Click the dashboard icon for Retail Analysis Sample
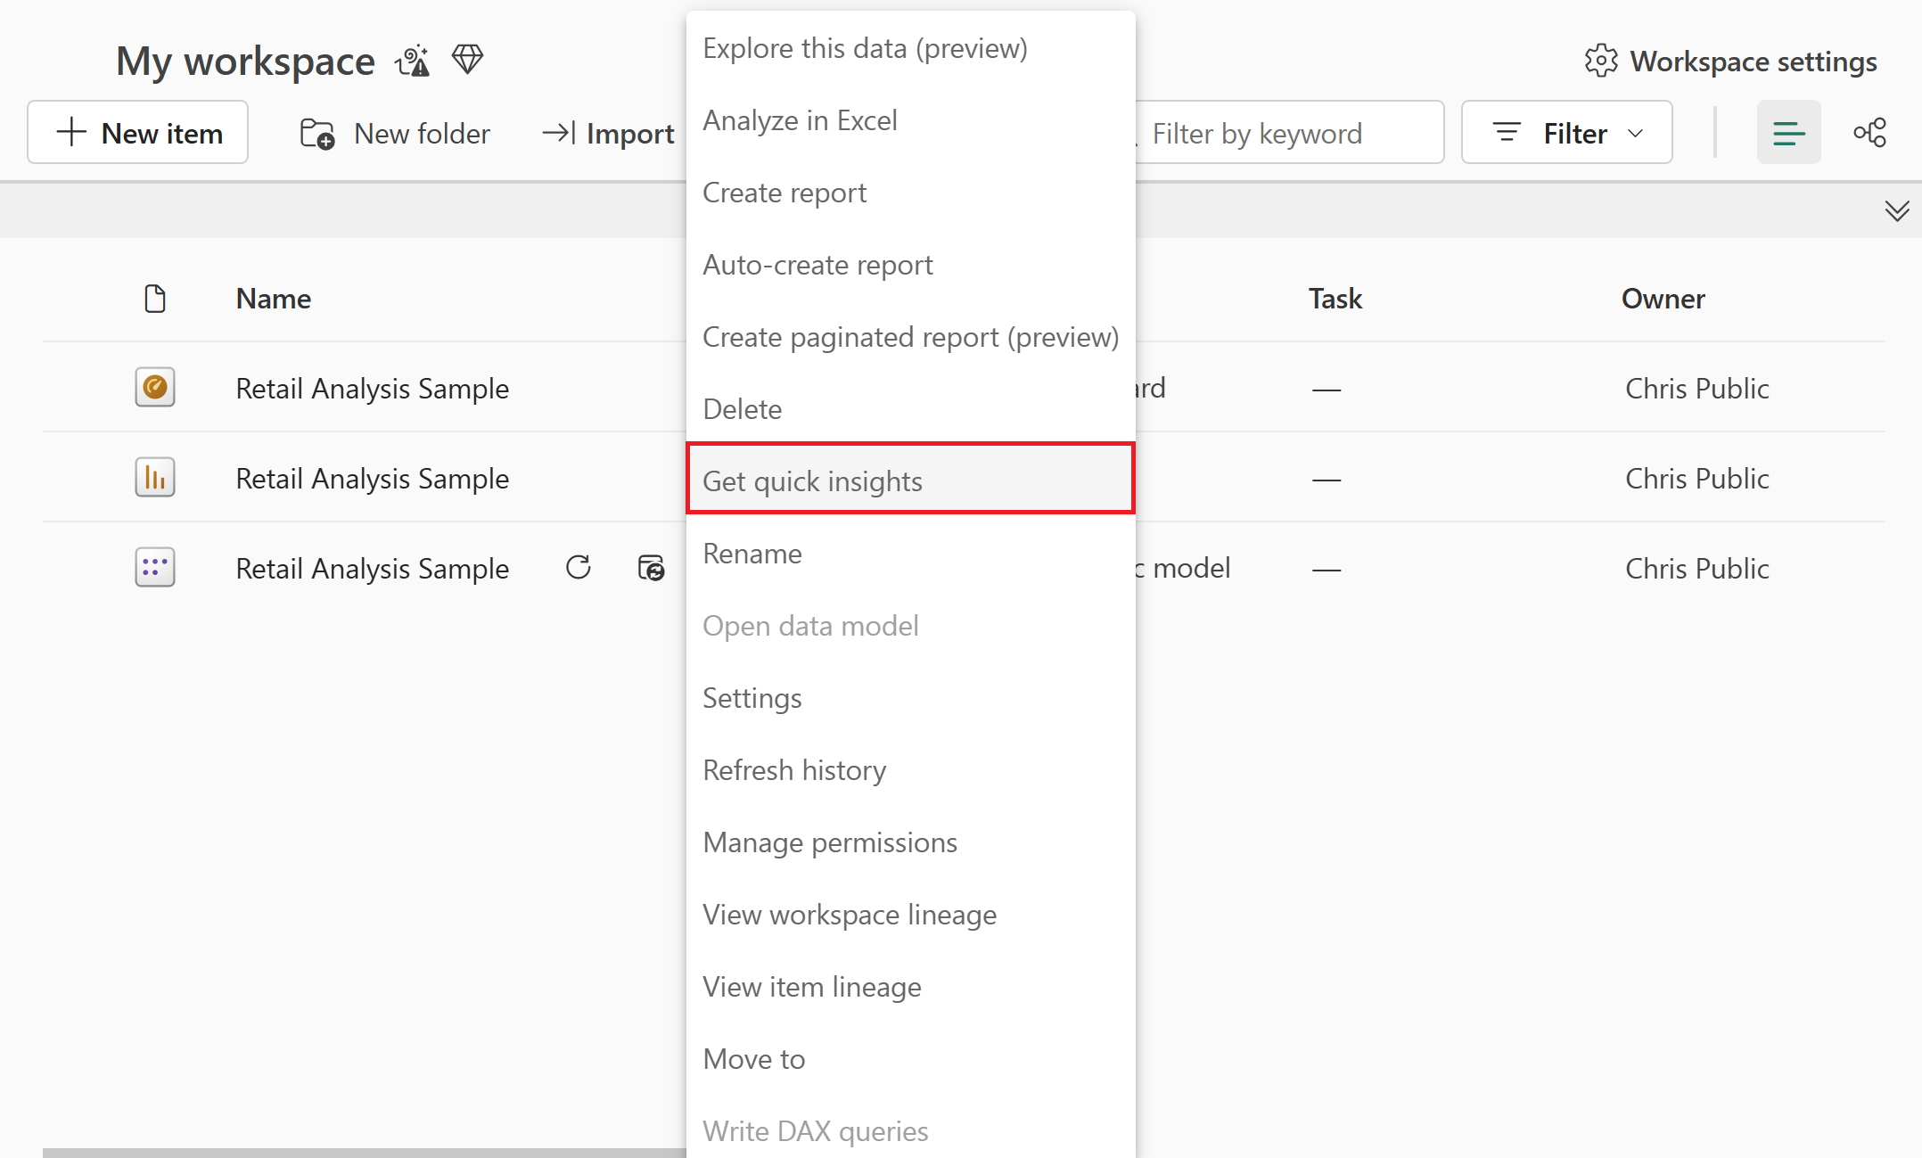1922x1158 pixels. (154, 388)
